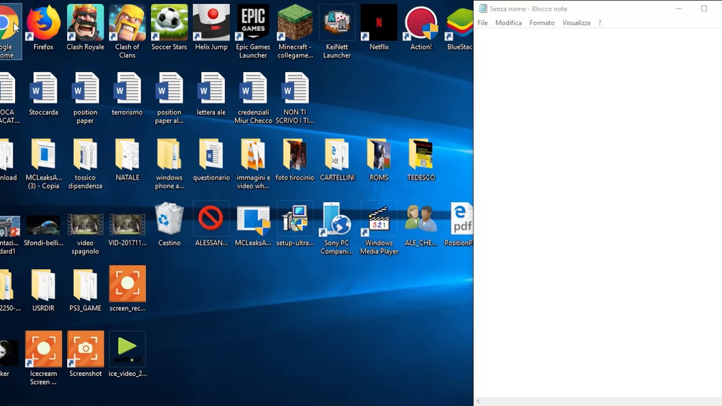The image size is (722, 406).
Task: Minimize the Blocco note window
Action: pos(679,8)
